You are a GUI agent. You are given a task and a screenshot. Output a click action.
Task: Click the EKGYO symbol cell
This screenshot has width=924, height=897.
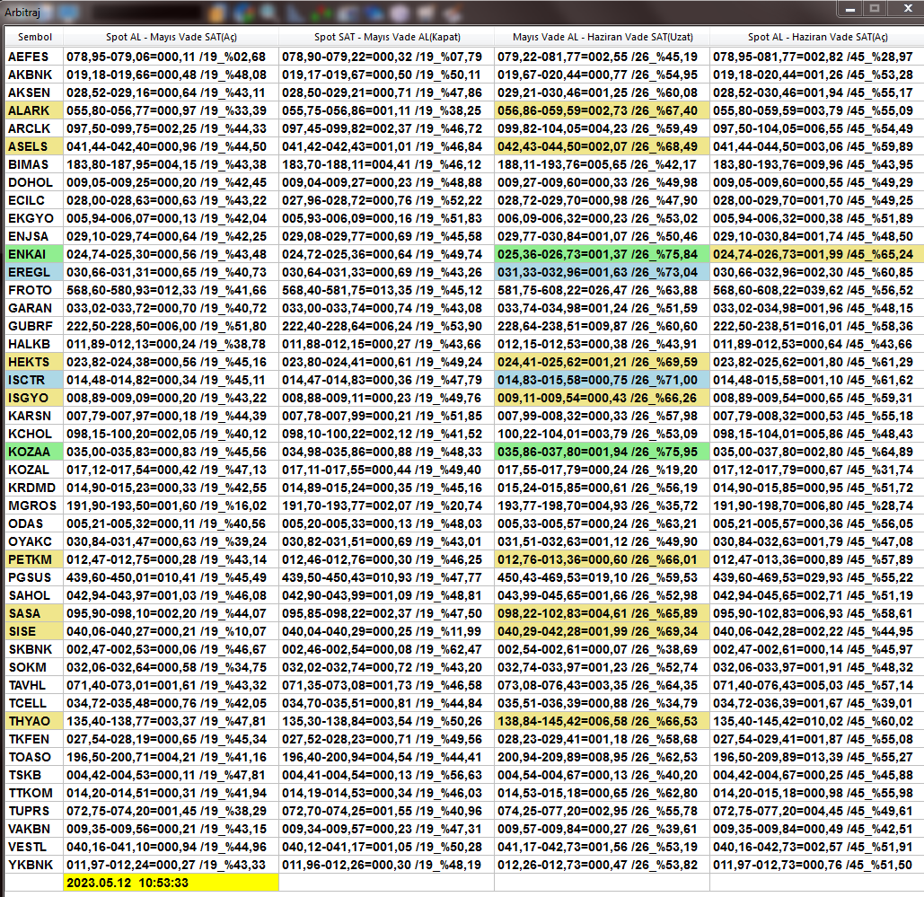34,219
